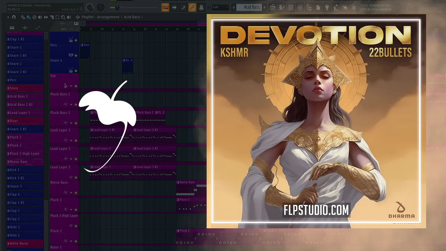This screenshot has height=251, width=446.
Task: Open the Playlist view from top toolbar
Action: 273,7
